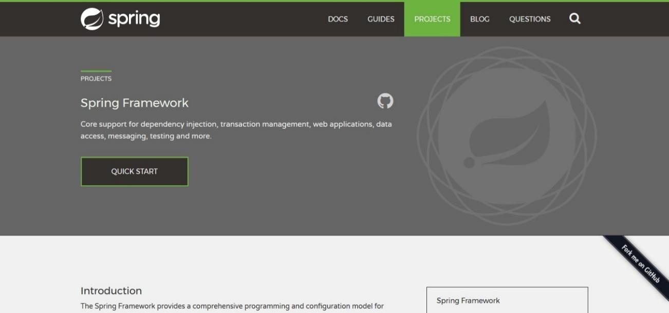Open the DOCS menu item
The width and height of the screenshot is (669, 313).
tap(338, 19)
